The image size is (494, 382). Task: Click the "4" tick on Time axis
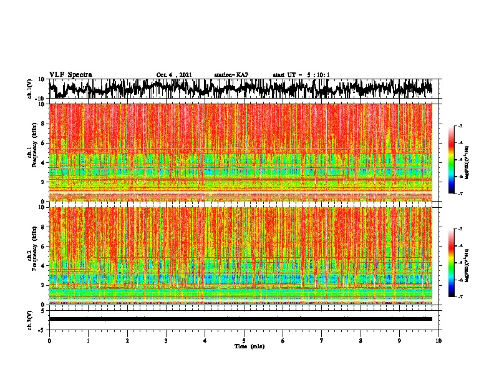click(x=205, y=341)
